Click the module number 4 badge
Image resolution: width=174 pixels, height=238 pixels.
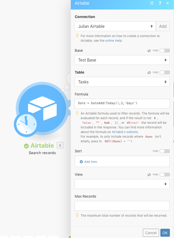60,145
